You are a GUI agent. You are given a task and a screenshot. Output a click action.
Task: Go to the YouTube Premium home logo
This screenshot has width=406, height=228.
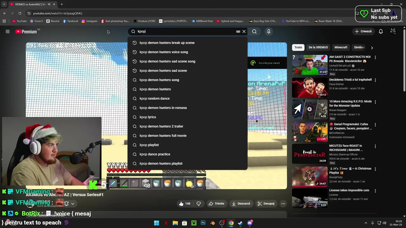point(26,31)
